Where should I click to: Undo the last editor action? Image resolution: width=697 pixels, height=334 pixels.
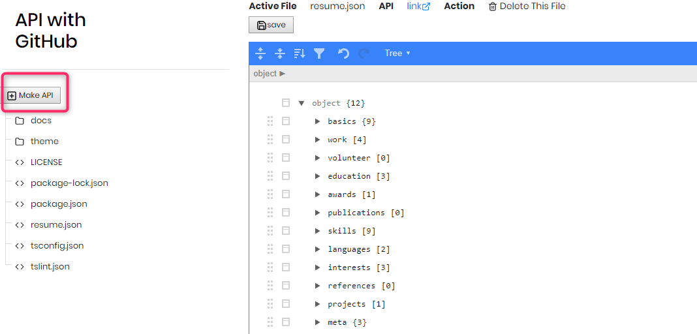click(x=343, y=53)
